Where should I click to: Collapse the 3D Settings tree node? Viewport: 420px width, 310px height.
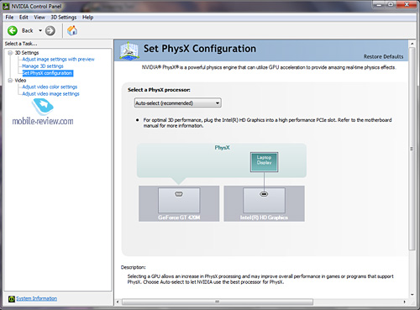point(10,53)
